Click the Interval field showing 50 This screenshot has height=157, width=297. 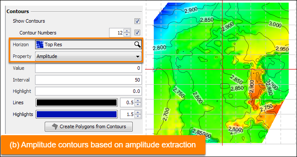click(x=88, y=80)
